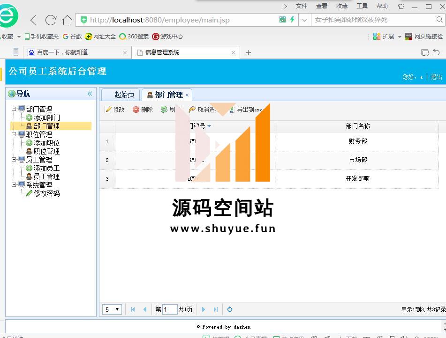Image resolution: width=446 pixels, height=338 pixels.
Task: Click the search magnifier icon
Action: click(439, 20)
